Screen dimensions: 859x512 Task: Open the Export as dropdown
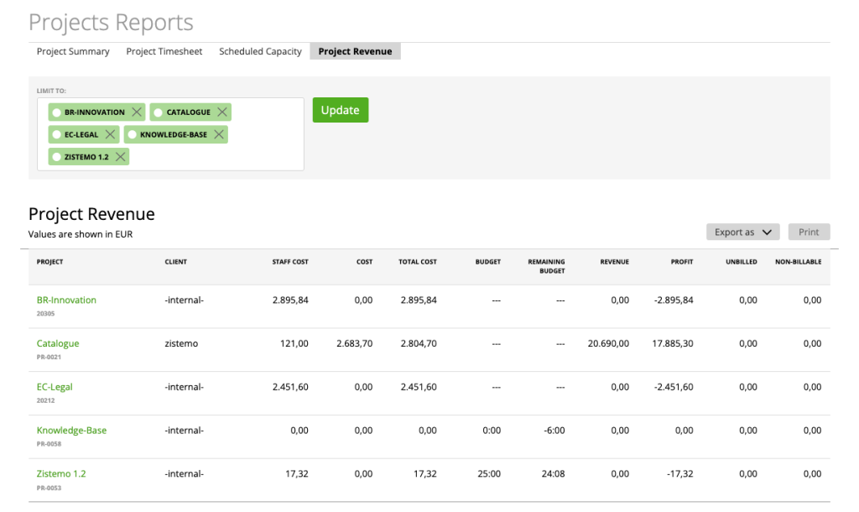point(742,232)
